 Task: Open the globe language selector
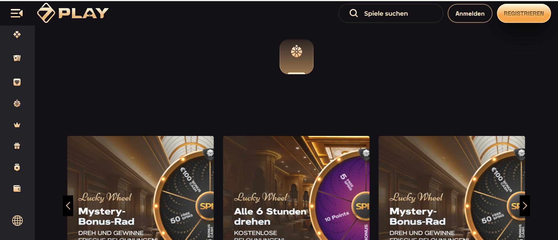pyautogui.click(x=17, y=221)
